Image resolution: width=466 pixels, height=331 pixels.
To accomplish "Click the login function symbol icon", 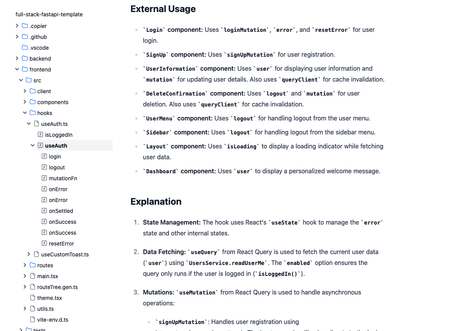I will tap(44, 157).
